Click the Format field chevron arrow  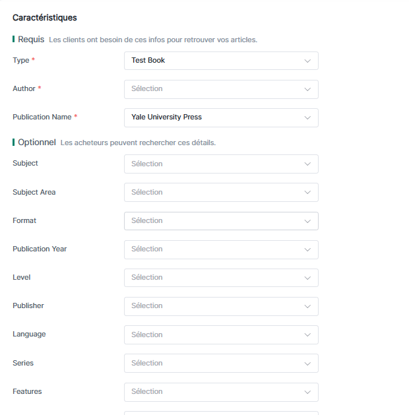click(x=307, y=221)
